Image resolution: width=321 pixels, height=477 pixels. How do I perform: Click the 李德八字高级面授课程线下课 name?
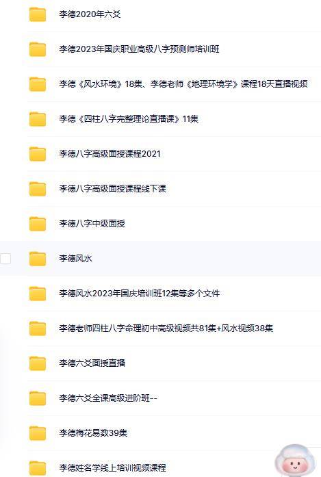pos(112,189)
